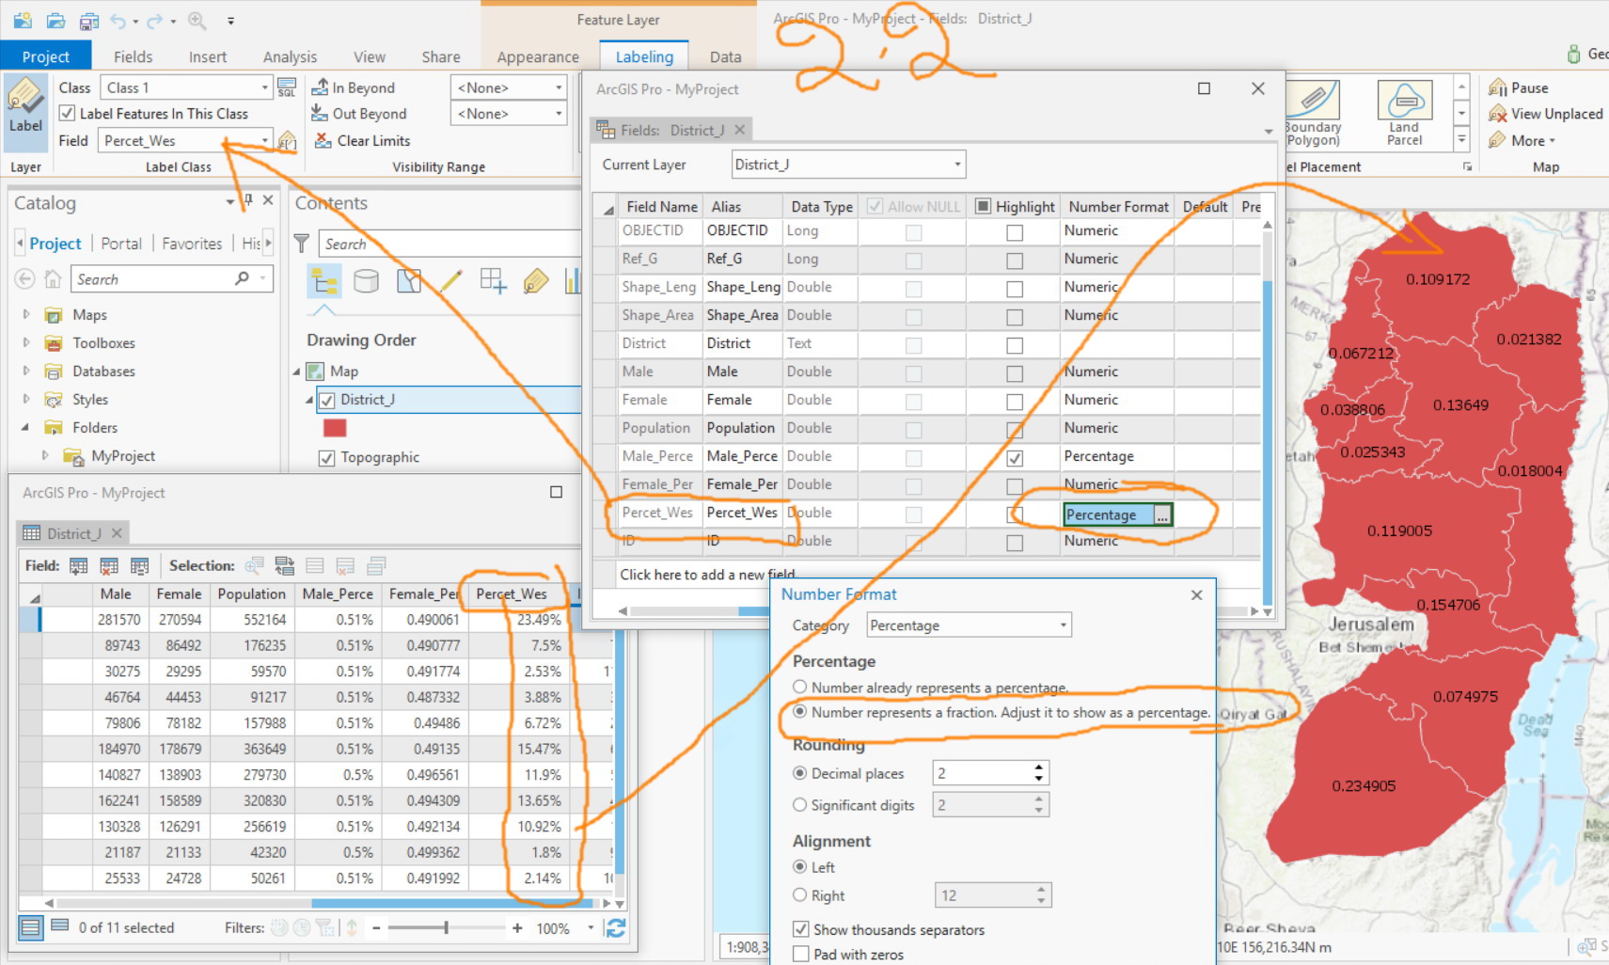Click Show Selected Records button in table footer
The height and width of the screenshot is (965, 1609).
tap(59, 926)
